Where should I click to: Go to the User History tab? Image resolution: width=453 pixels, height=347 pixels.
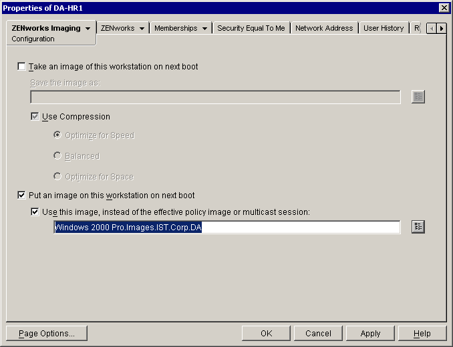coord(384,28)
